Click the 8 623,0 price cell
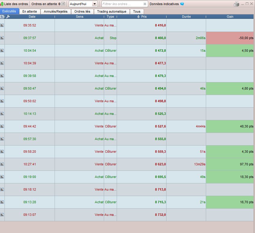Image resolution: width=255 pixels, height=233 pixels. (142, 164)
